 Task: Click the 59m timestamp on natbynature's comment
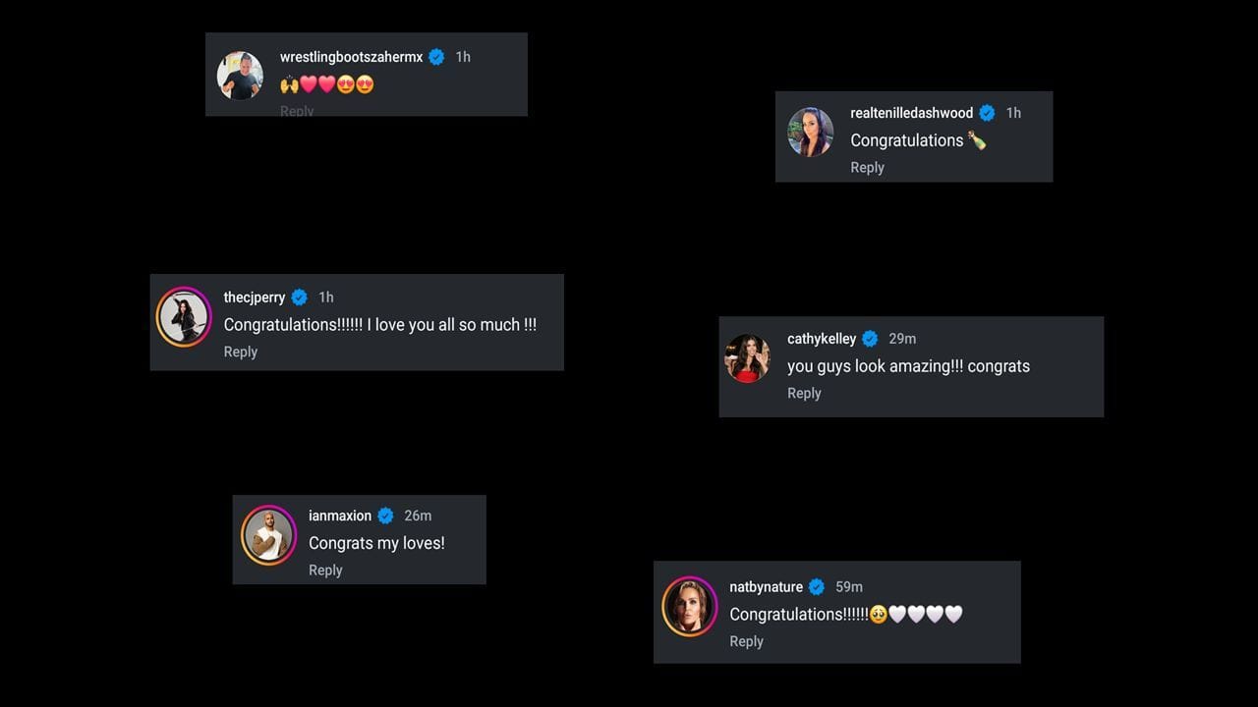click(x=849, y=586)
